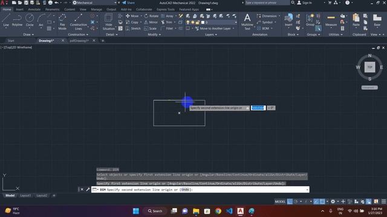Click the Save icon in quick access toolbar

pyautogui.click(x=26, y=2)
